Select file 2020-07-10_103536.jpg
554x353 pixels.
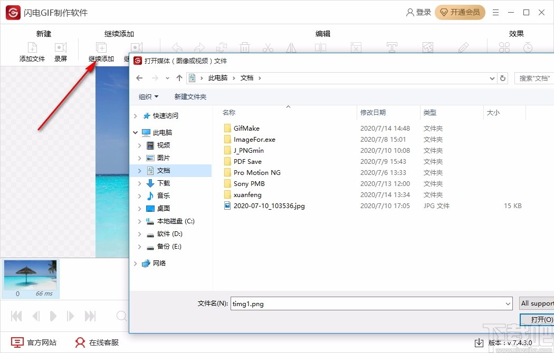[x=269, y=205]
